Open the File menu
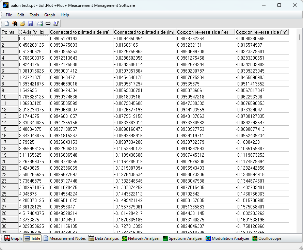This screenshot has height=250, width=303. click(9, 15)
